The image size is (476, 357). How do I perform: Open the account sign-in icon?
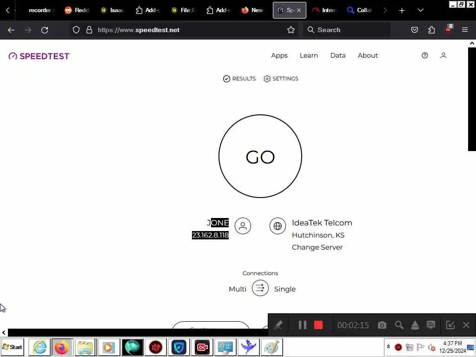(443, 55)
